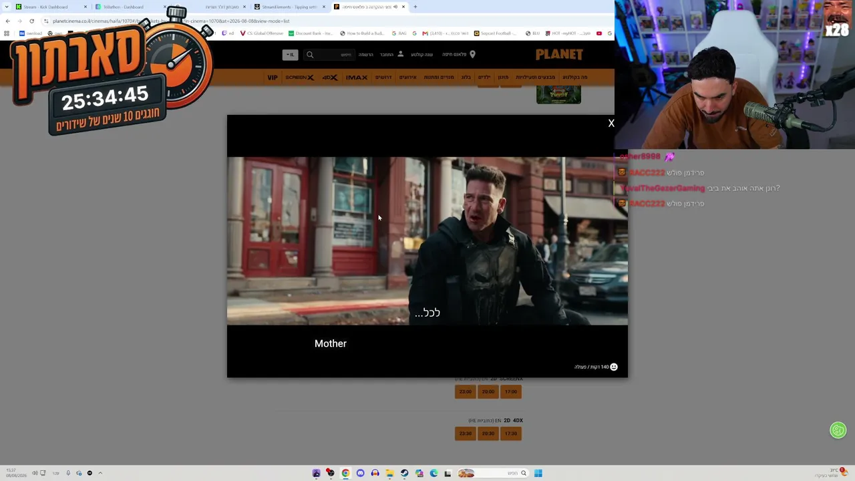Open the מה בקולנוע menu item
The width and height of the screenshot is (855, 481).
(575, 77)
